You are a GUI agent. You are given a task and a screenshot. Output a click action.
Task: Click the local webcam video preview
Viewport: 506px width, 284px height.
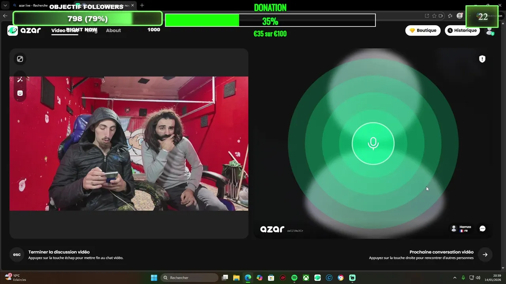(129, 144)
